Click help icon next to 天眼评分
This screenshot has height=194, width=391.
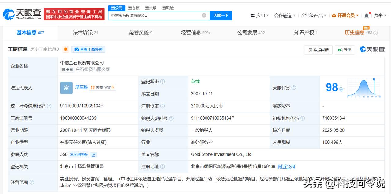(x=294, y=88)
